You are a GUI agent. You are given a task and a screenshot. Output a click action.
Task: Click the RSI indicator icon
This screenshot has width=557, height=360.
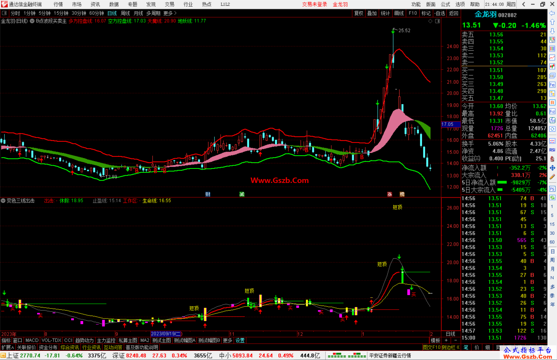coord(552,150)
